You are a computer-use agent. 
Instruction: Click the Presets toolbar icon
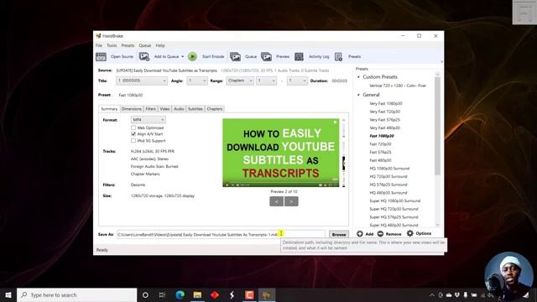(x=338, y=56)
